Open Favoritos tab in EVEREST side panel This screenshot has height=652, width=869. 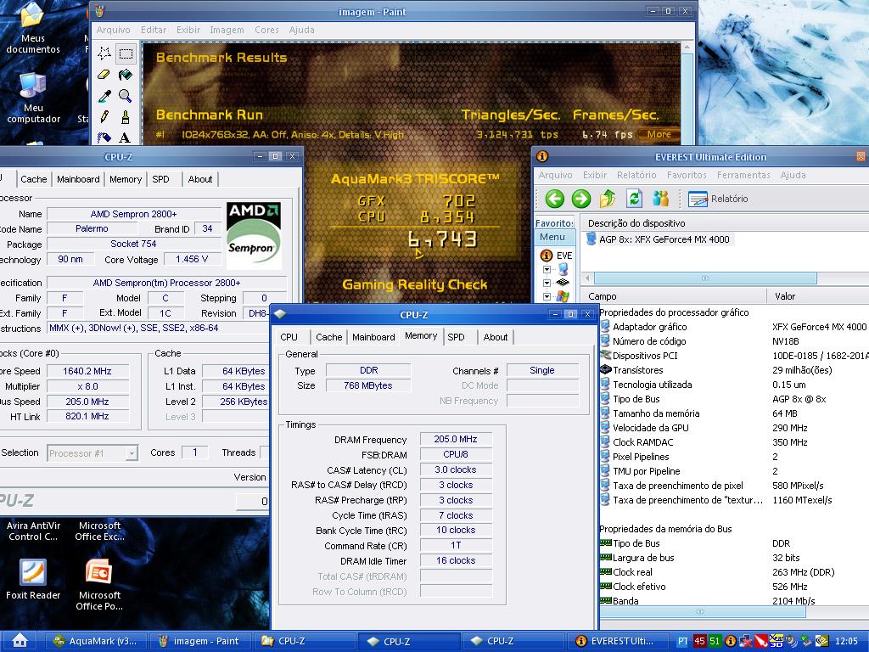point(554,223)
